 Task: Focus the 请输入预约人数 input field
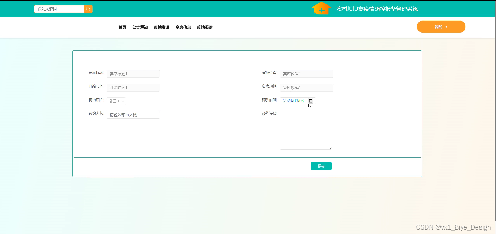[x=133, y=115]
